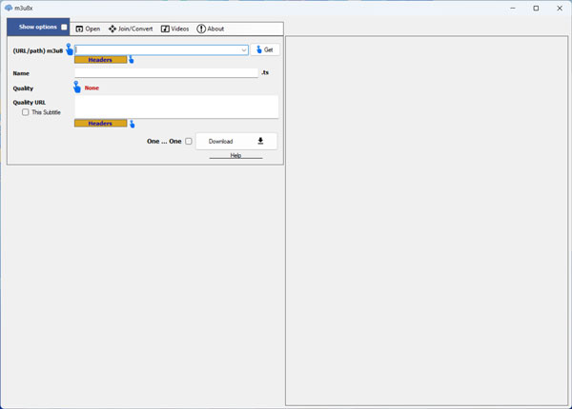Click the Download button
Viewport: 572px width, 409px height.
(x=236, y=141)
